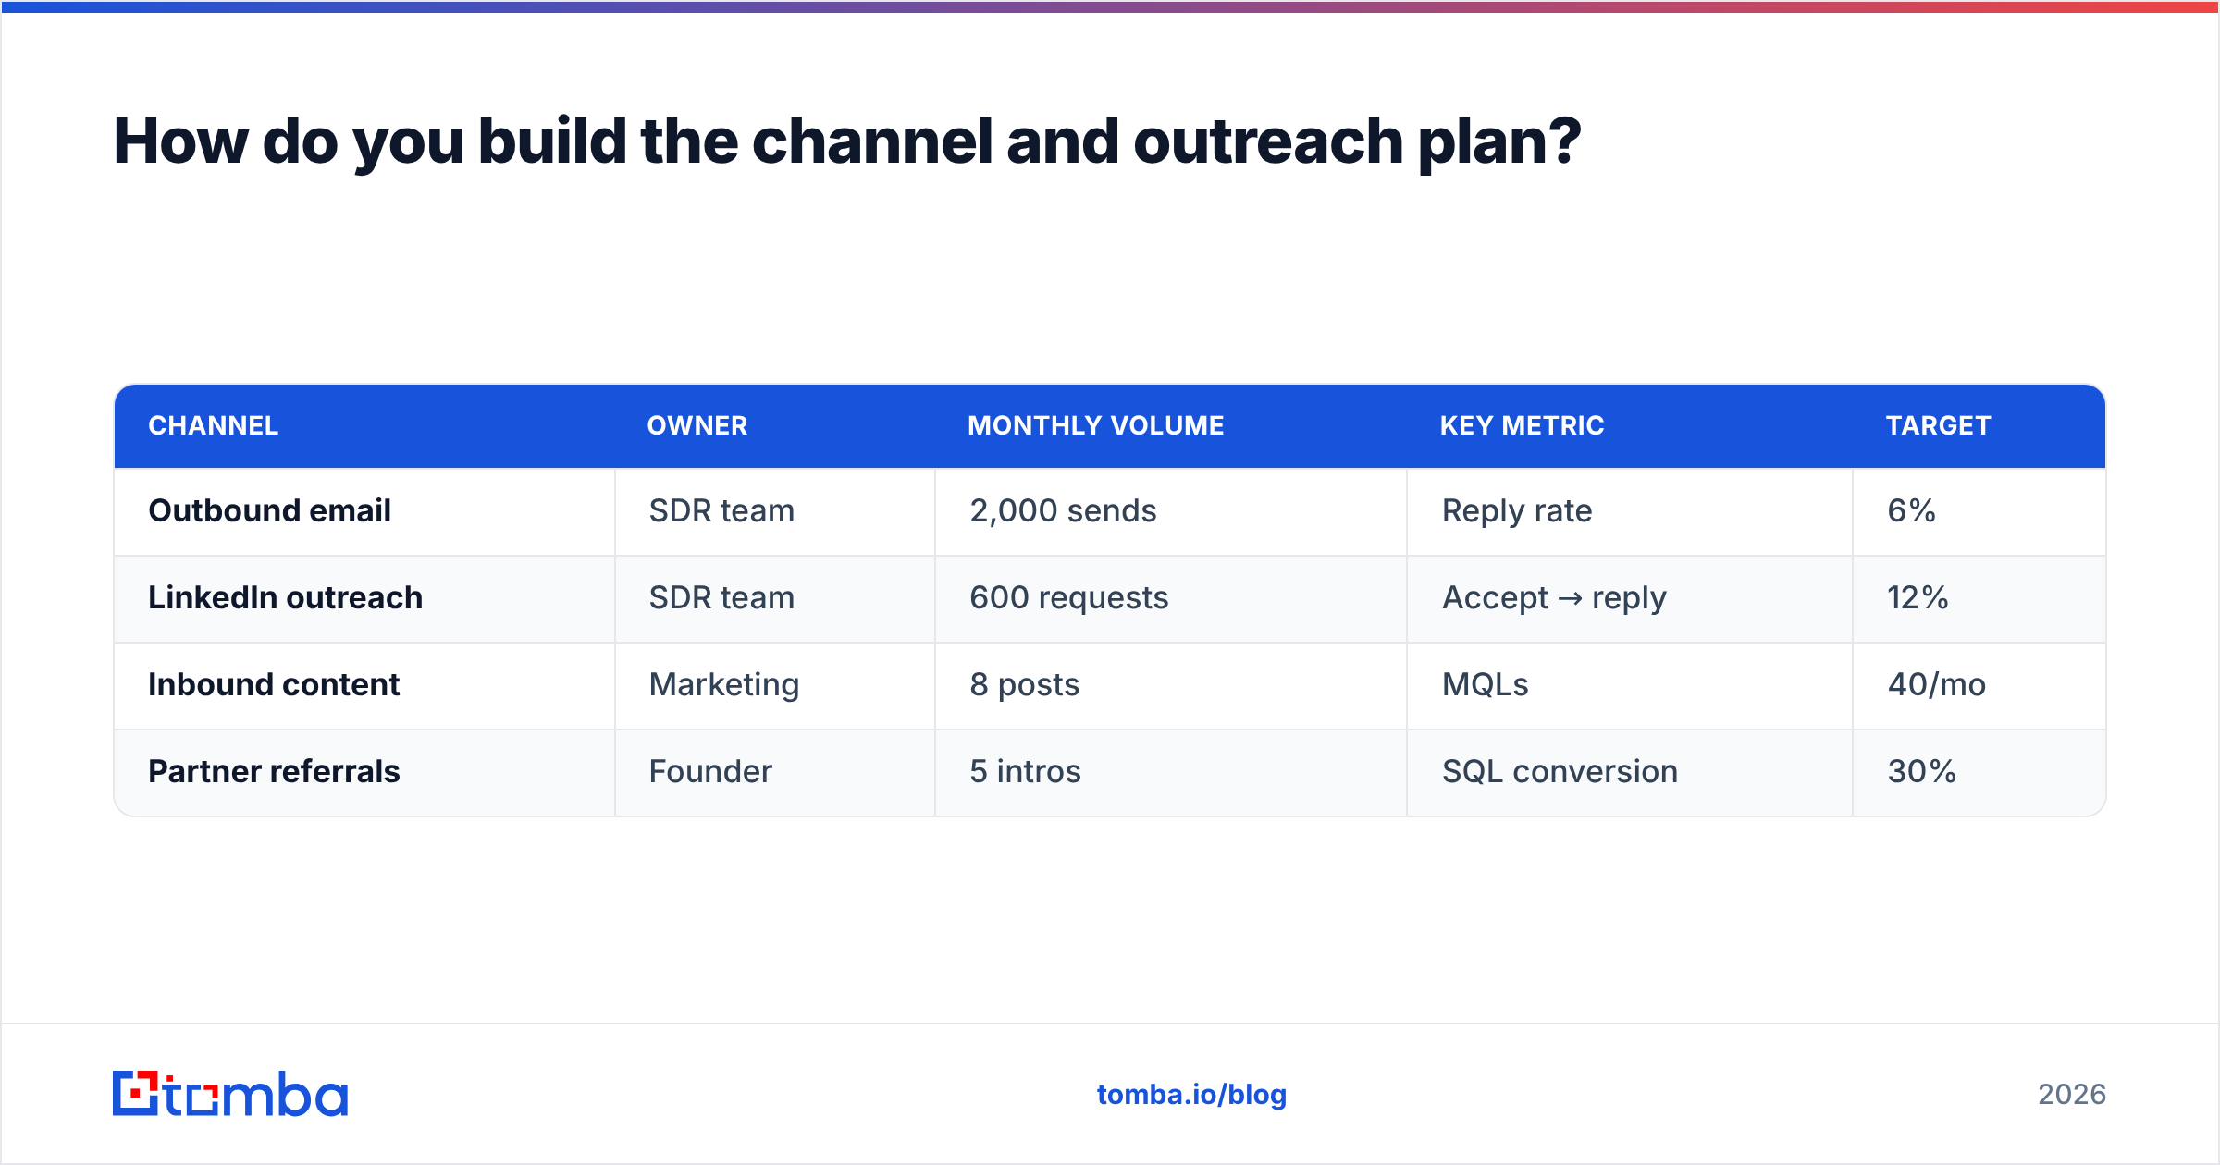Click the 40/mo target value
The height and width of the screenshot is (1165, 2220).
click(x=1936, y=685)
